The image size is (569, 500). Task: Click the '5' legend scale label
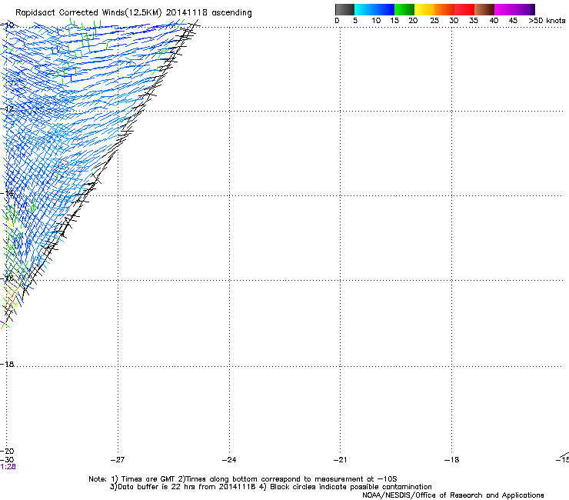click(355, 21)
